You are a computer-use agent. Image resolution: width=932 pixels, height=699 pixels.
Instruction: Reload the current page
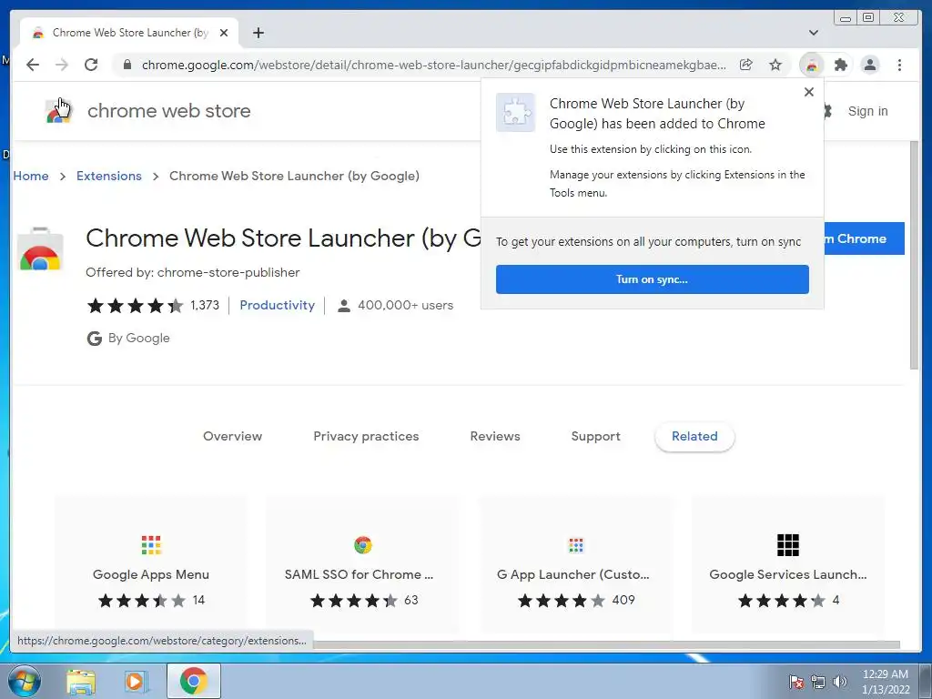pos(91,65)
